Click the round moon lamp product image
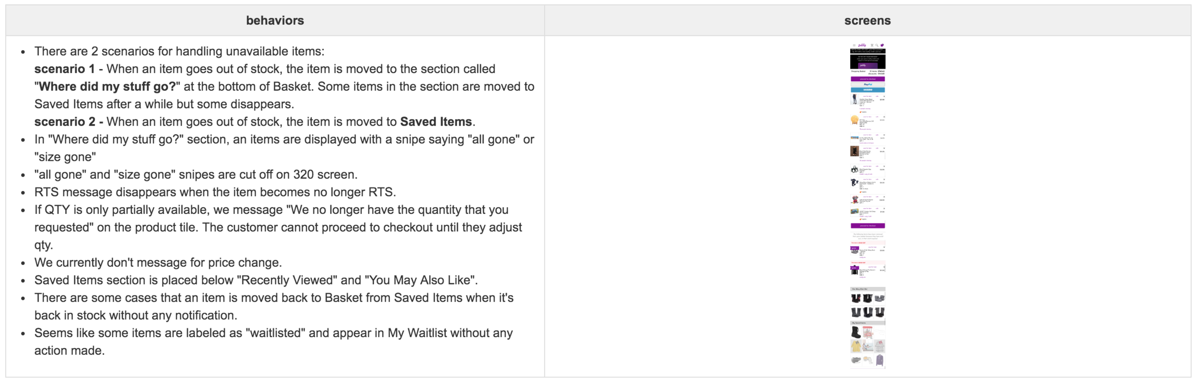This screenshot has width=1196, height=382. pos(854,120)
